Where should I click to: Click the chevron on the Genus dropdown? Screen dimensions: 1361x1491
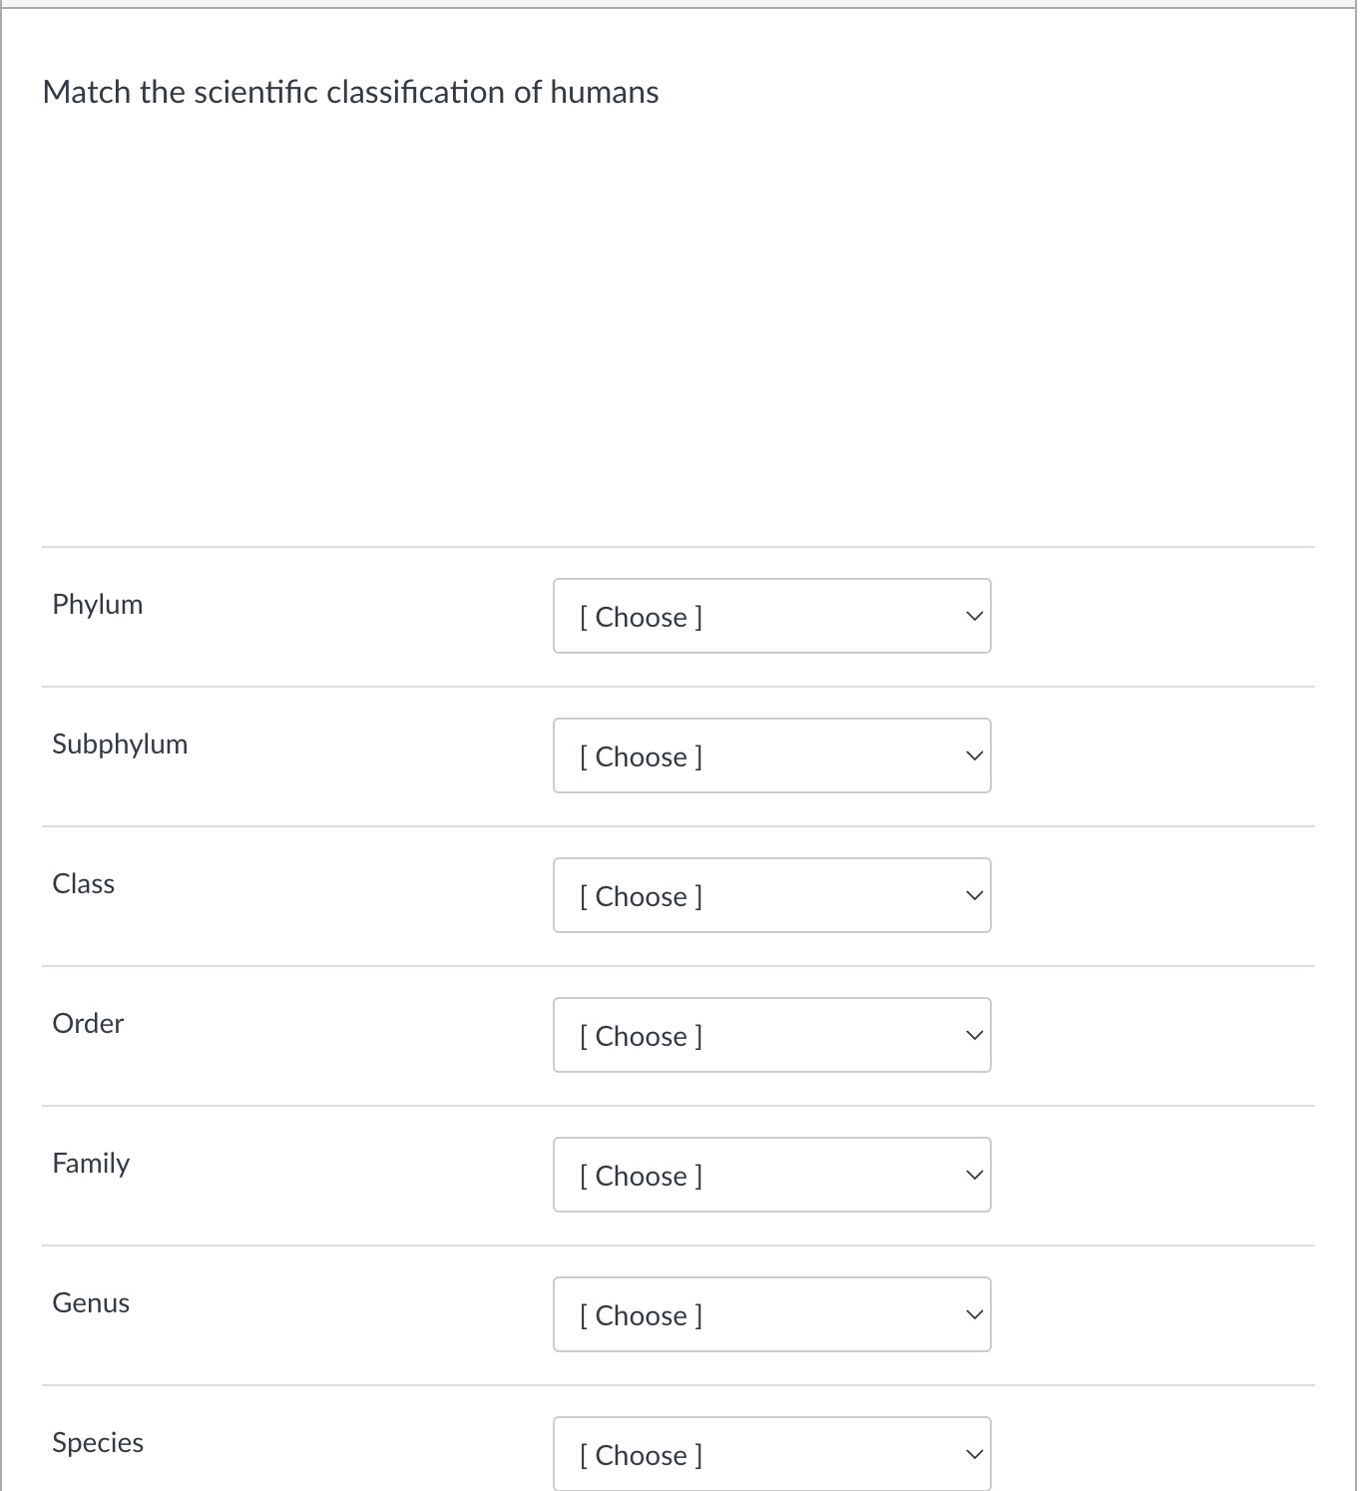[x=973, y=1314]
